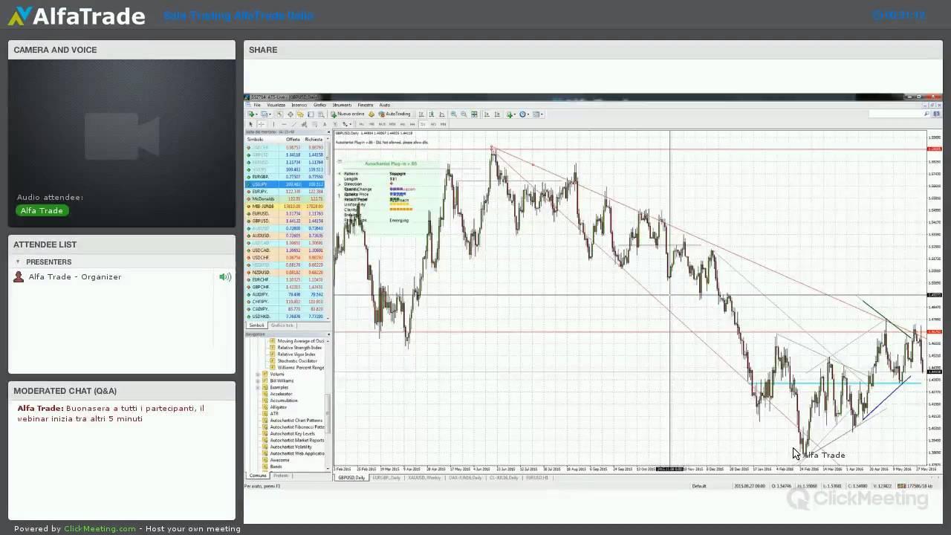Select the vertical line drawing tool

point(273,124)
